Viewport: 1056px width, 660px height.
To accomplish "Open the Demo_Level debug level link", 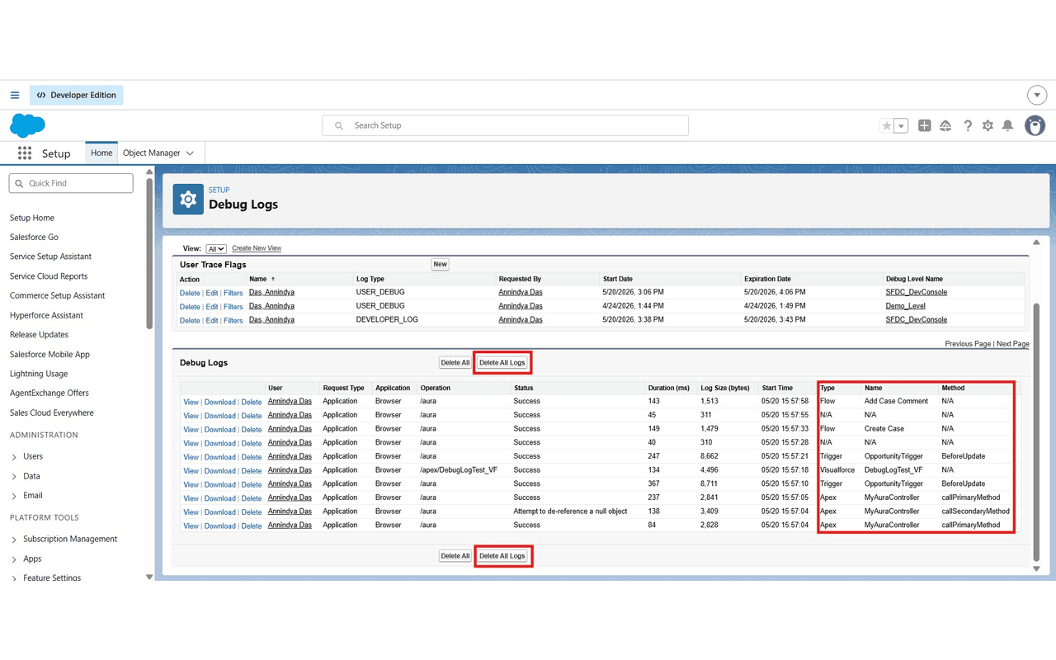I will pyautogui.click(x=906, y=306).
